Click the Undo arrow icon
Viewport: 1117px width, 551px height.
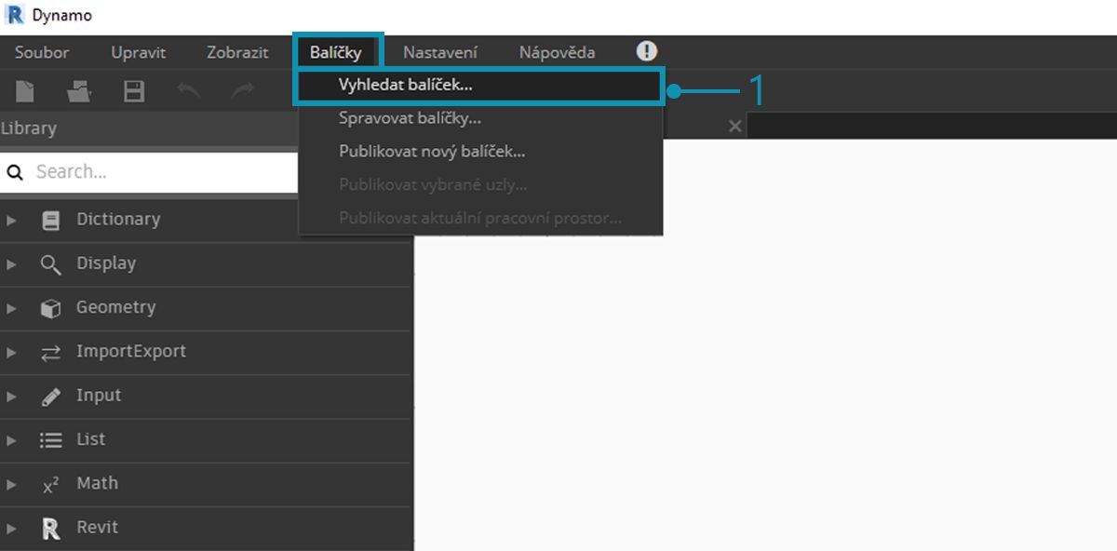189,90
